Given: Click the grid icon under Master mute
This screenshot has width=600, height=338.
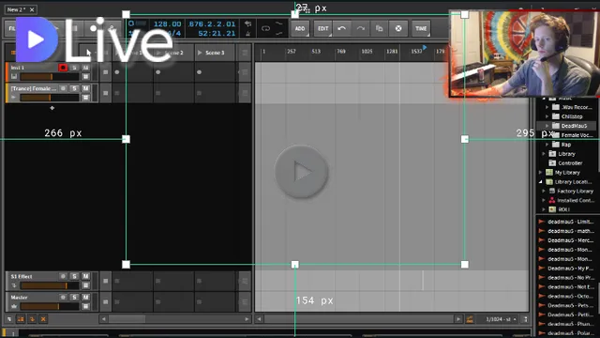Looking at the screenshot, I should coord(85,307).
